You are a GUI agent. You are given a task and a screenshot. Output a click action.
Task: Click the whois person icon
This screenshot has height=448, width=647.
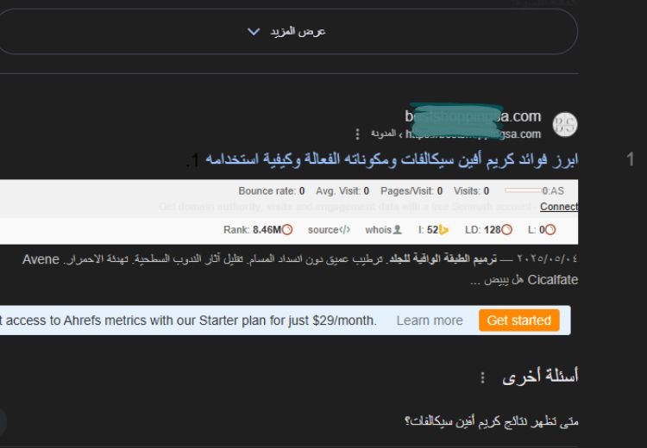point(397,229)
